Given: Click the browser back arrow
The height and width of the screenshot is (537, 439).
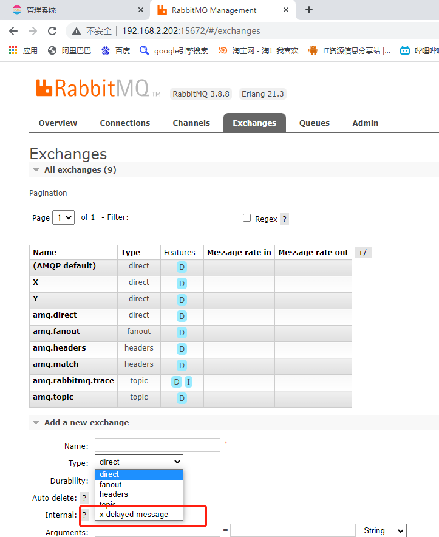Looking at the screenshot, I should tap(13, 31).
